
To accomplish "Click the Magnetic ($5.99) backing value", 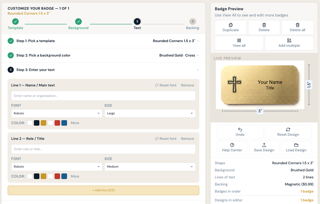I will (299, 184).
